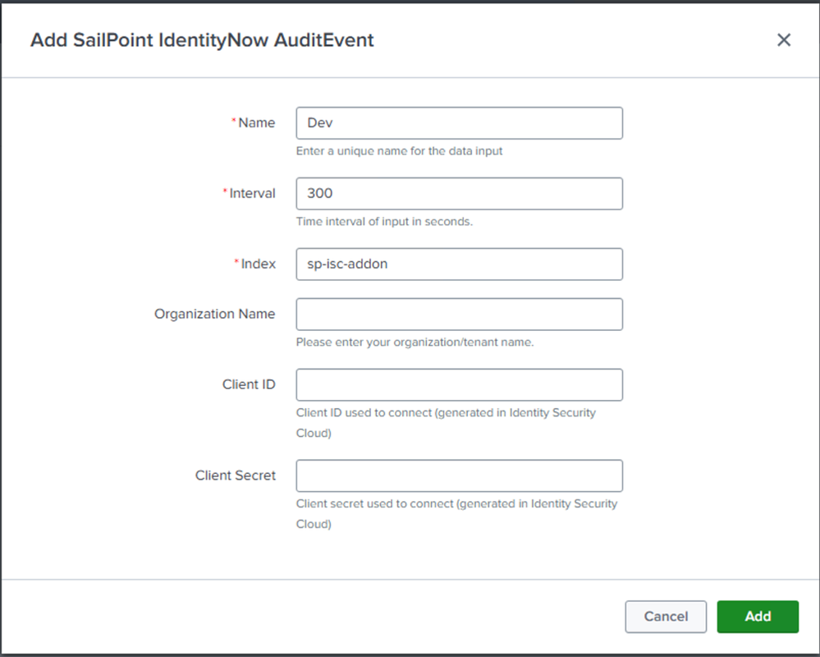Click into the Client Secret field
This screenshot has width=820, height=657.
click(x=459, y=476)
